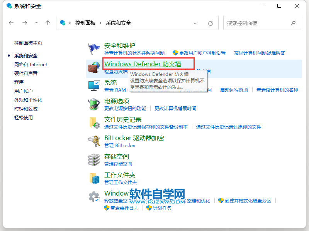
Task: Click the System monitor icon
Action: 94,85
